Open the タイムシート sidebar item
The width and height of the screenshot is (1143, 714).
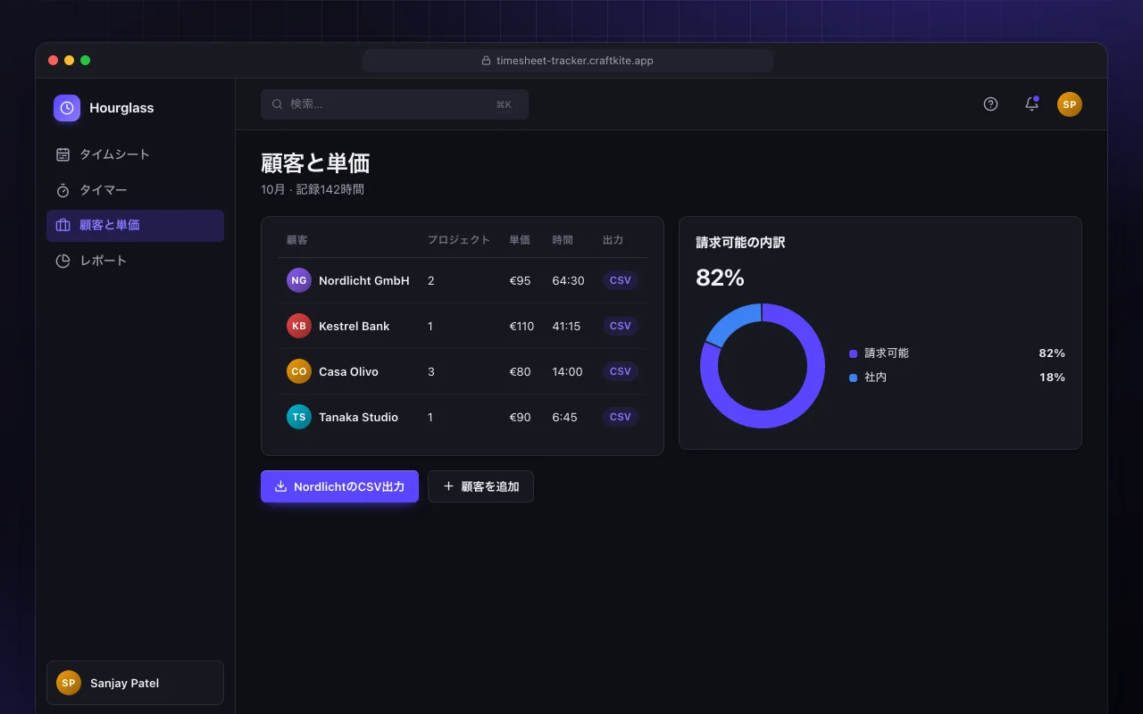click(x=135, y=154)
